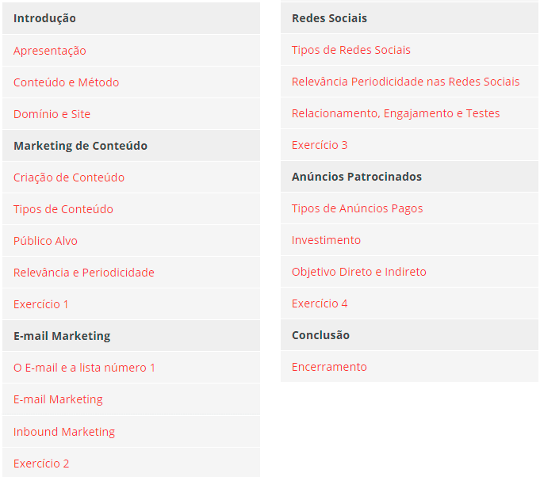Select the Criação de Conteúdo lesson
540x477 pixels.
(x=69, y=177)
